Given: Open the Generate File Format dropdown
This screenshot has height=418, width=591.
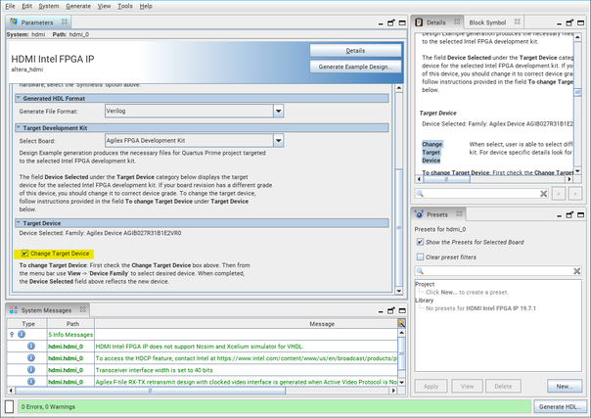Looking at the screenshot, I should pyautogui.click(x=278, y=111).
